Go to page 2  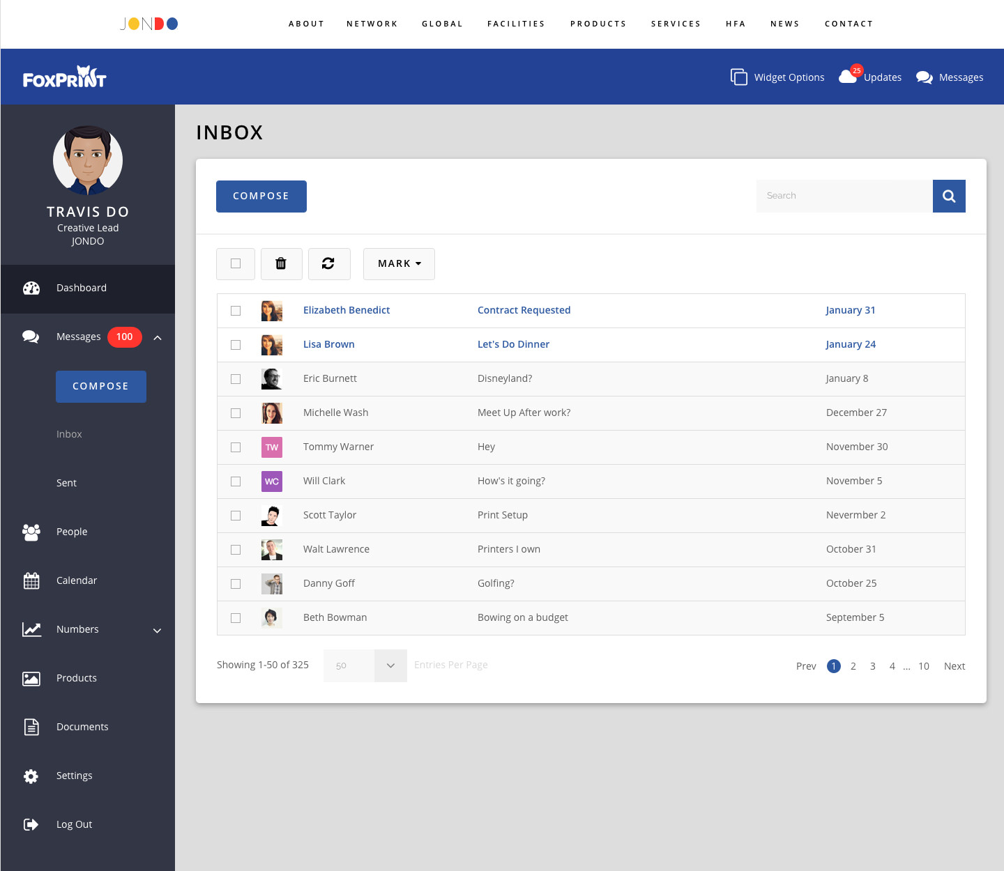coord(853,666)
